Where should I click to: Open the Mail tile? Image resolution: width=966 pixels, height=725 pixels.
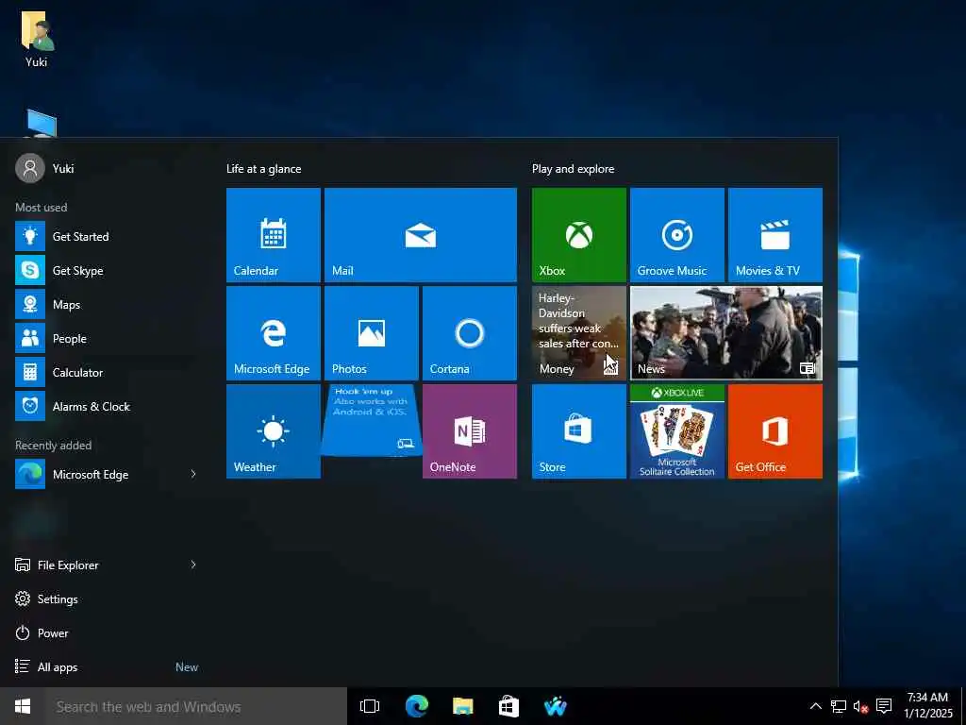(420, 235)
